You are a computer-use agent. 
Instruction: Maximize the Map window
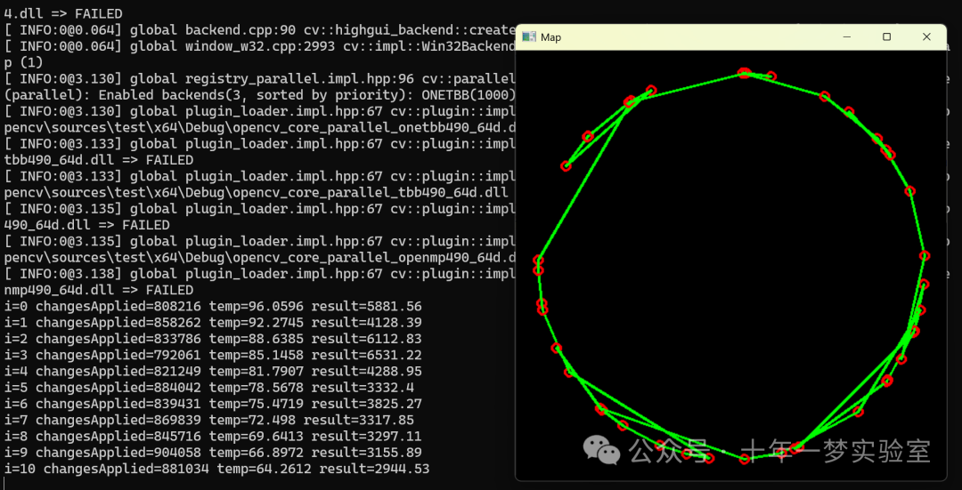coord(886,37)
